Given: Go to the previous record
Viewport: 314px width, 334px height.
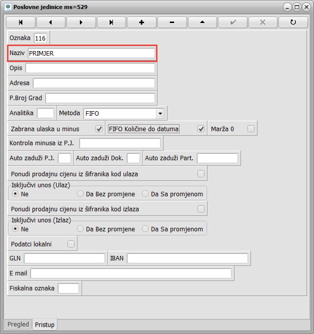Looking at the screenshot, I should coord(50,23).
